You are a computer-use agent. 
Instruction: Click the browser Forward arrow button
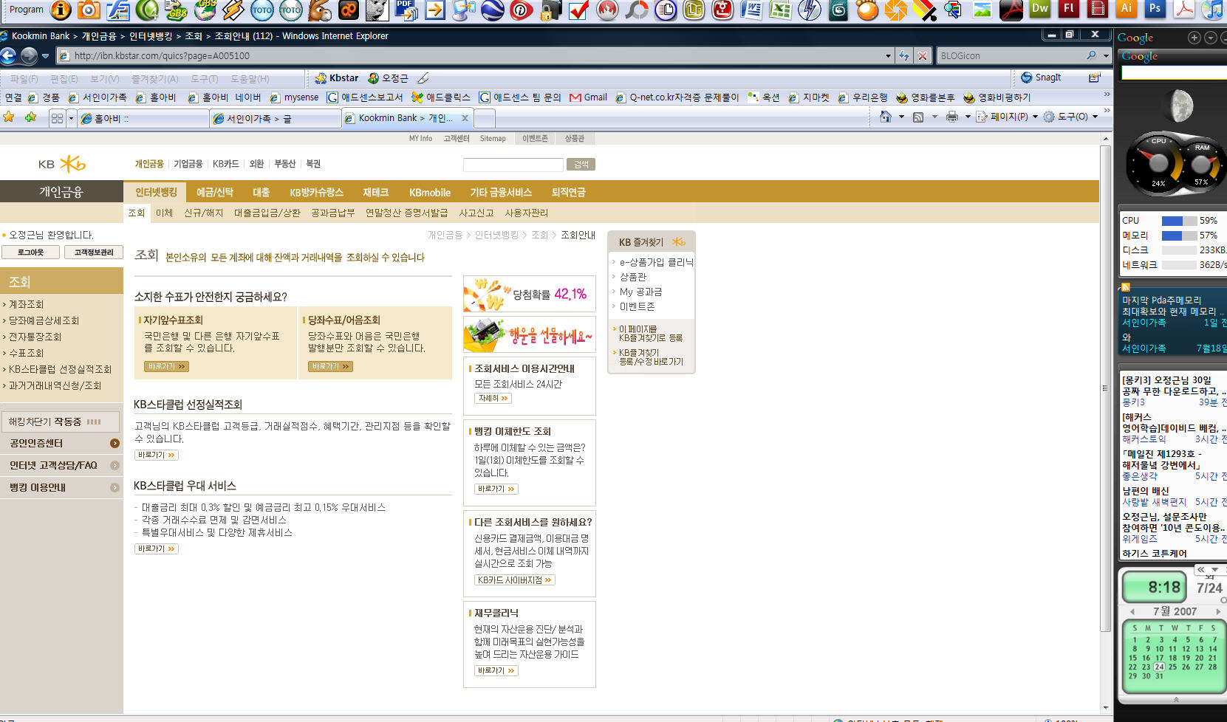click(x=29, y=55)
